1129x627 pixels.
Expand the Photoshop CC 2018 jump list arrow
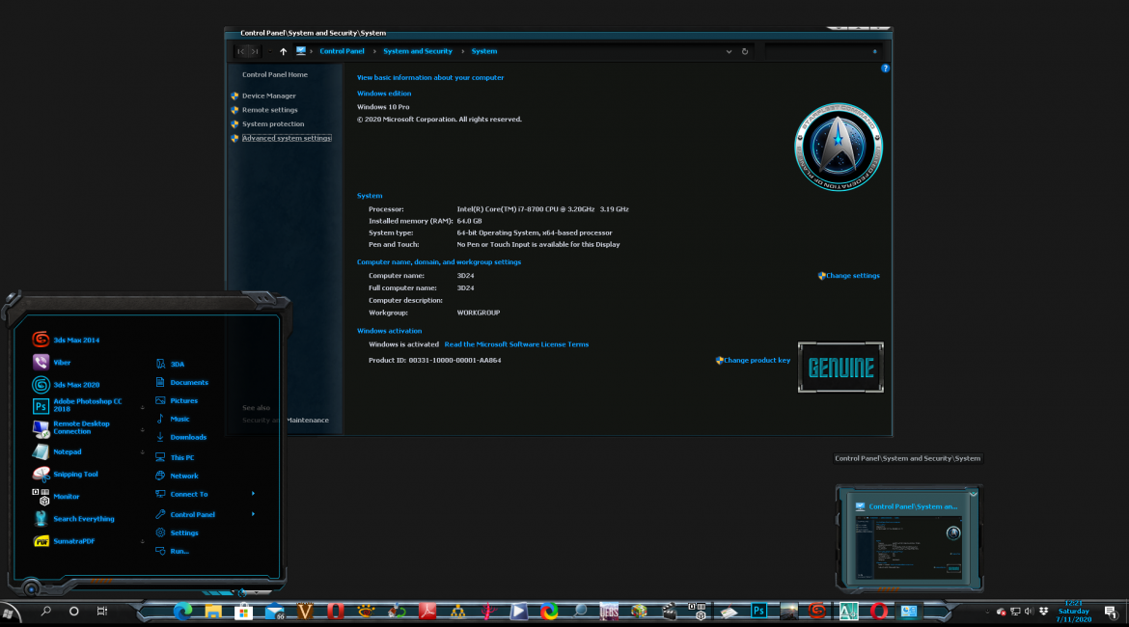click(142, 407)
